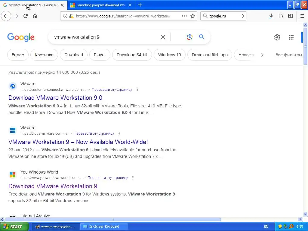The height and width of the screenshot is (231, 308).
Task: Apply the Download filter chip
Action: (74, 55)
